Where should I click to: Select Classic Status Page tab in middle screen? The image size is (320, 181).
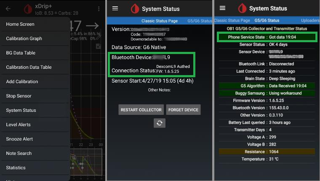coord(160,21)
